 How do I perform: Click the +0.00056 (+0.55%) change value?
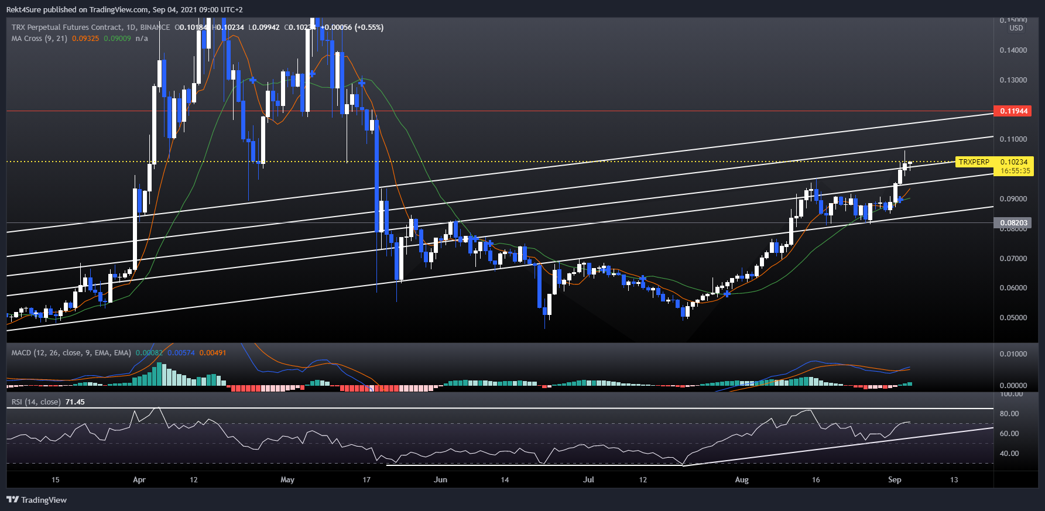click(x=352, y=28)
